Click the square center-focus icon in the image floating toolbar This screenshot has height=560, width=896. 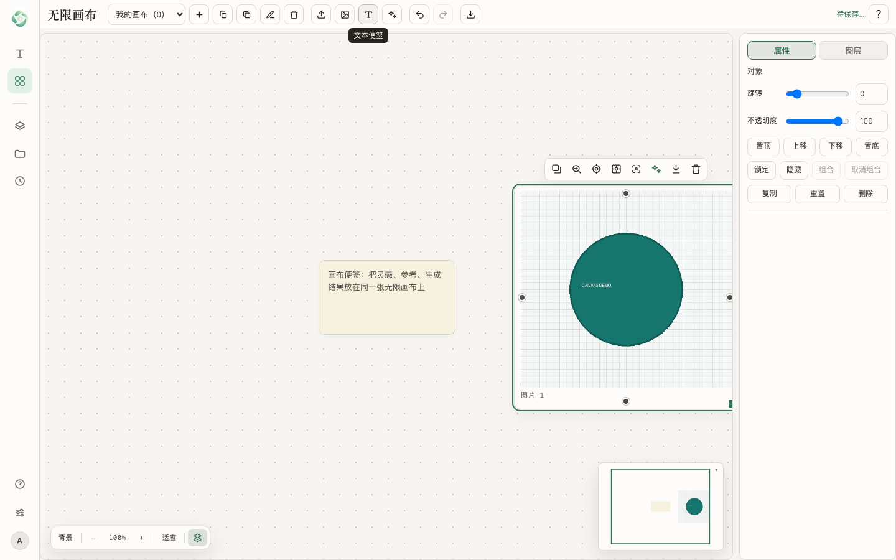(617, 169)
